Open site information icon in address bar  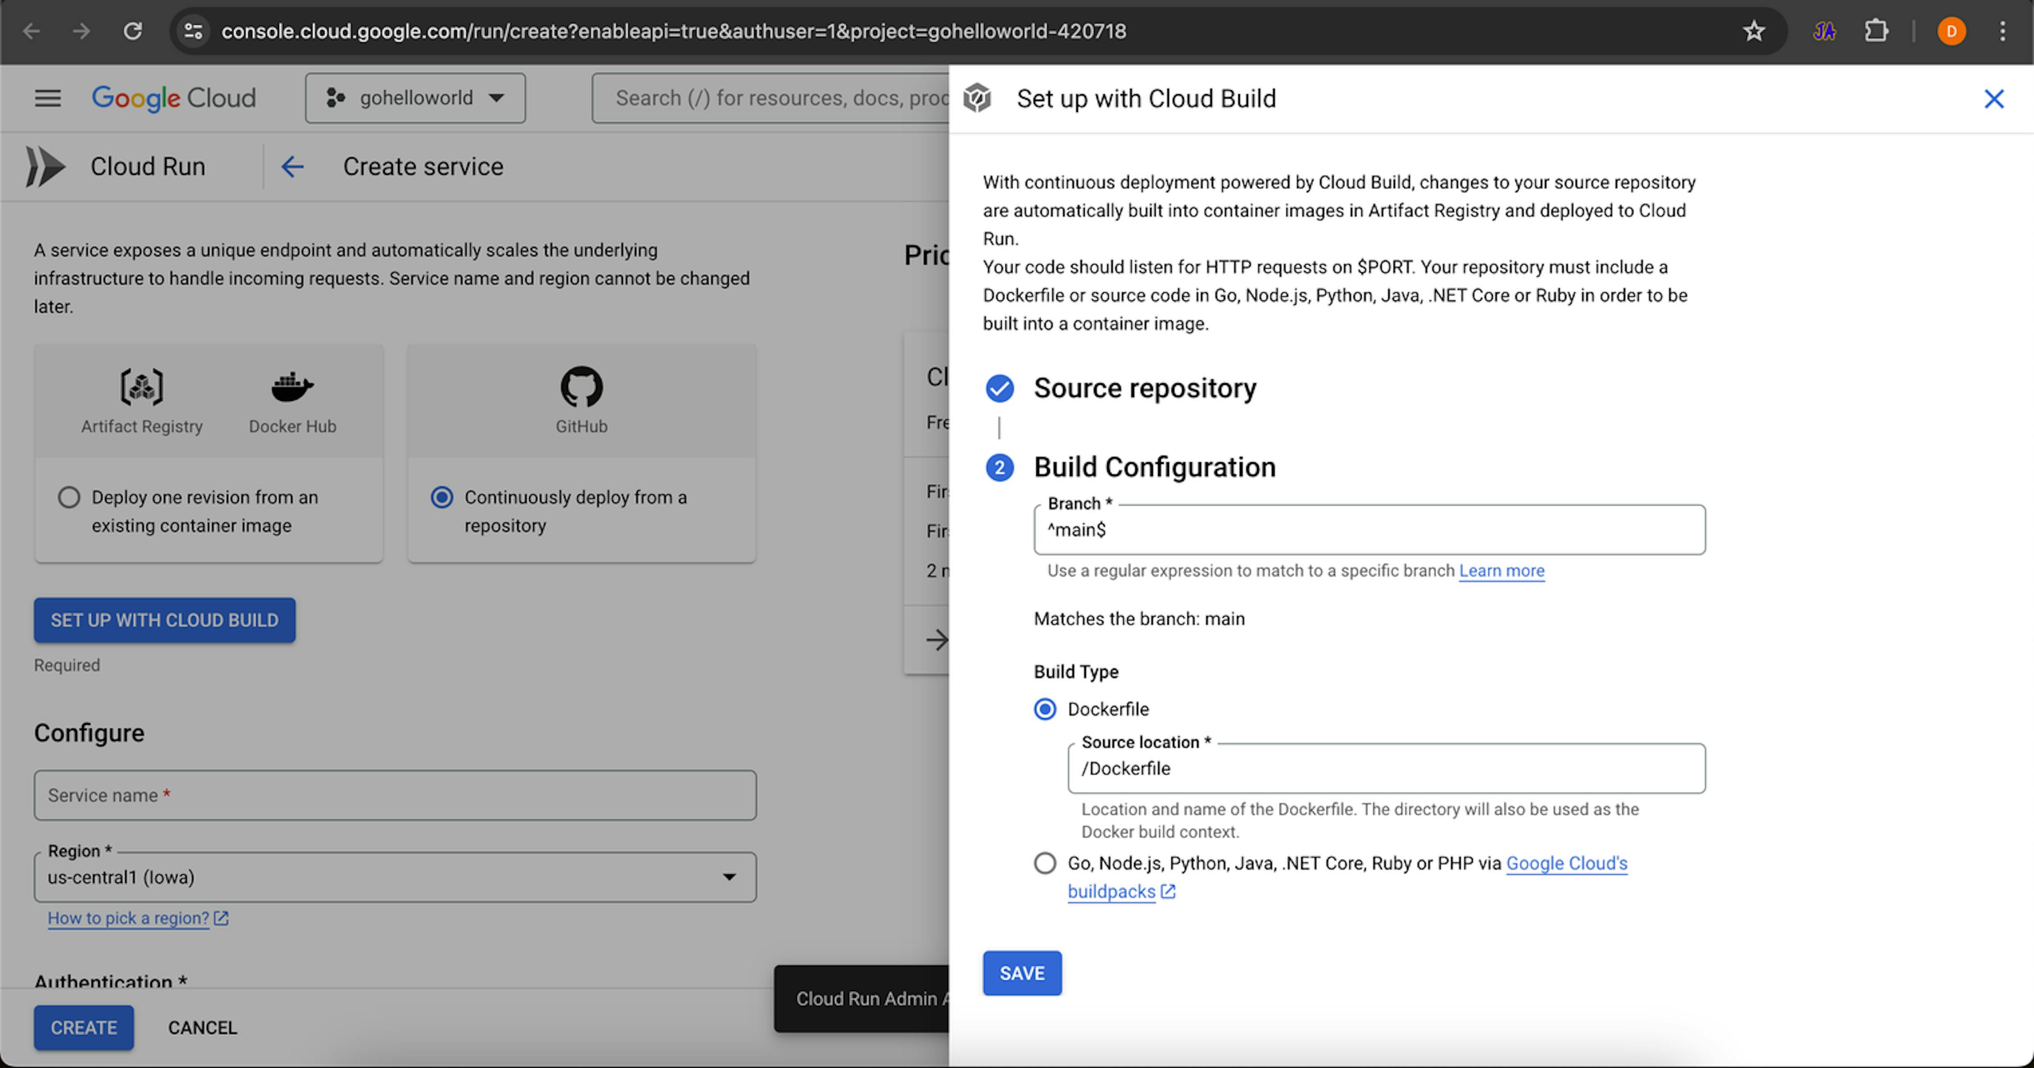194,32
